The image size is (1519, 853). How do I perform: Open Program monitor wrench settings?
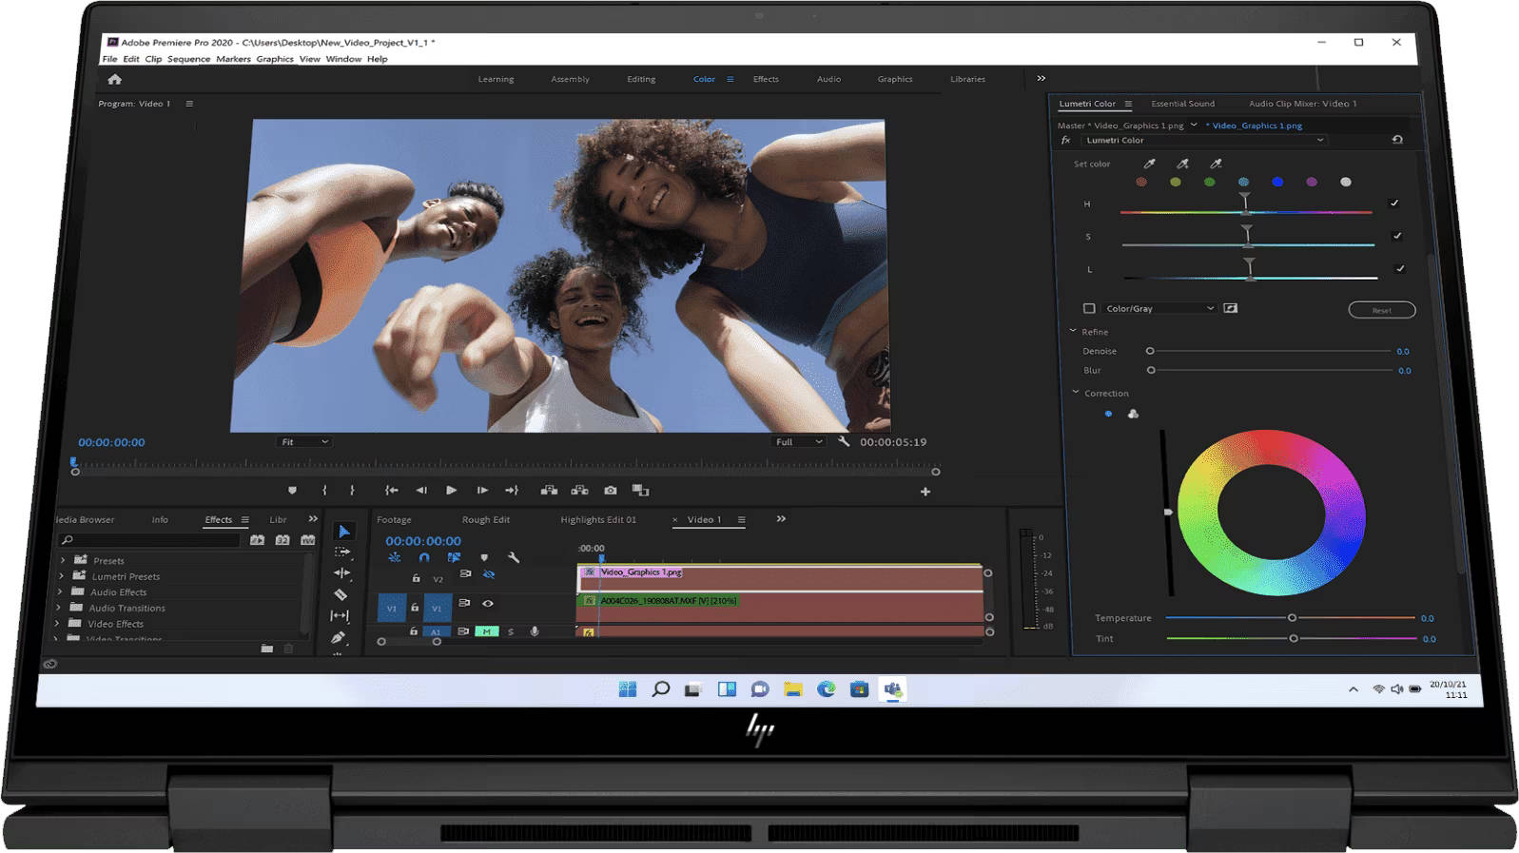(844, 441)
